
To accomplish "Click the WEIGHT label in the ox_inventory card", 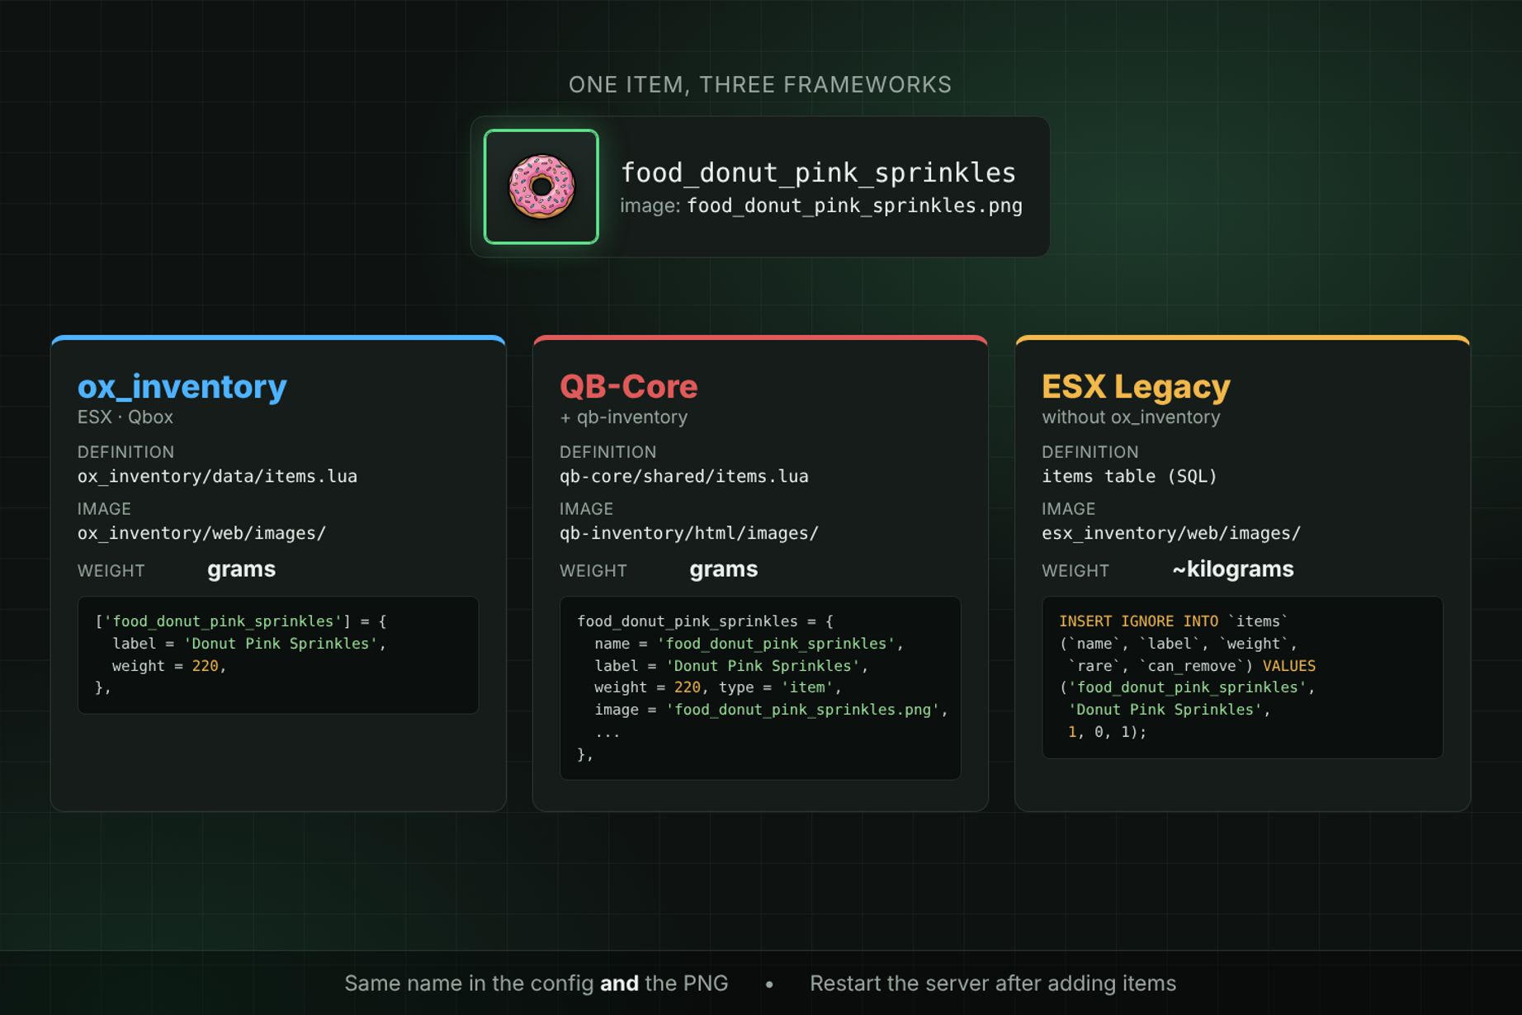I will [x=111, y=571].
